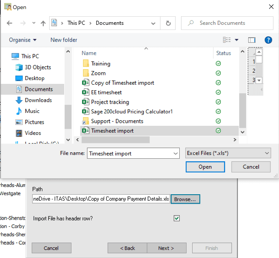Expand the address bar history dropdown

pos(153,23)
